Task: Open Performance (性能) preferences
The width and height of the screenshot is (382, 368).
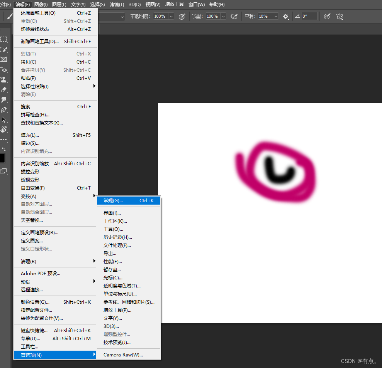Action: click(128, 262)
